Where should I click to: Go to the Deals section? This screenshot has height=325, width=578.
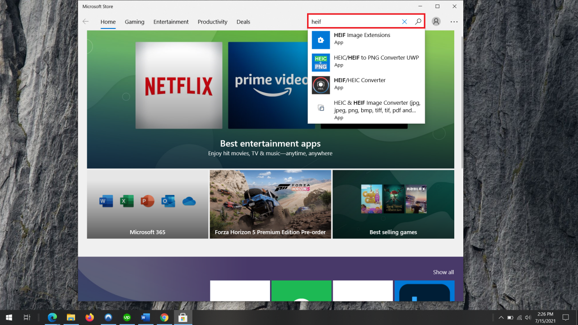coord(243,22)
